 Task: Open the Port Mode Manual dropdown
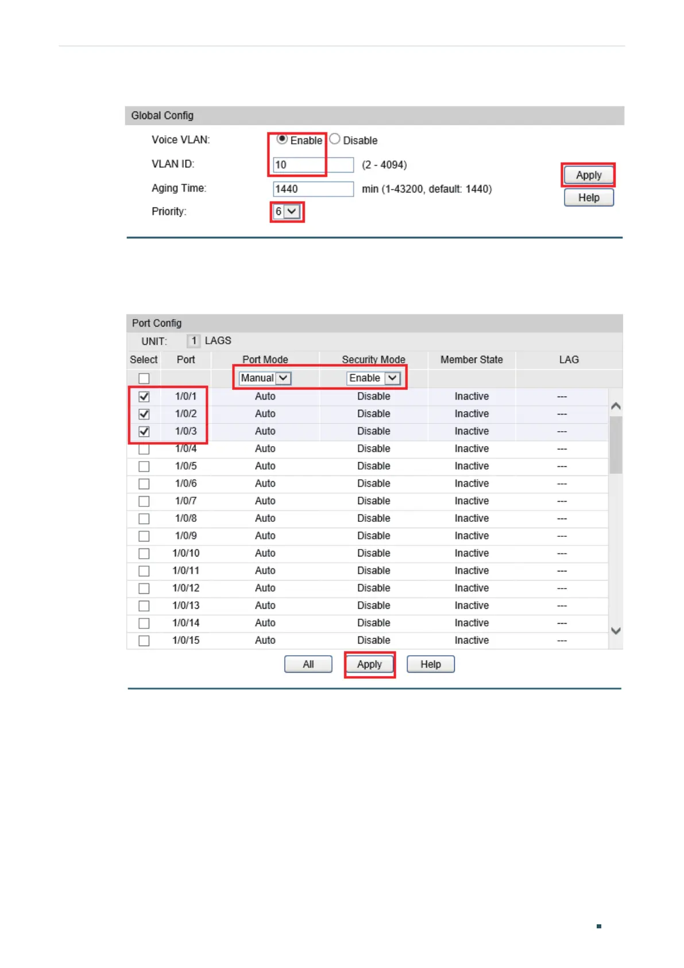265,378
